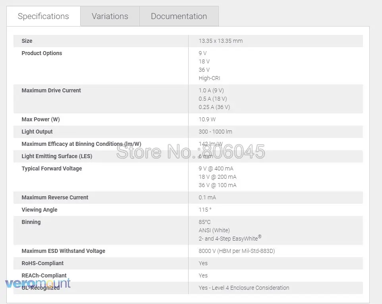
Task: Select the Maximum Drive Current label
Action: tap(51, 90)
